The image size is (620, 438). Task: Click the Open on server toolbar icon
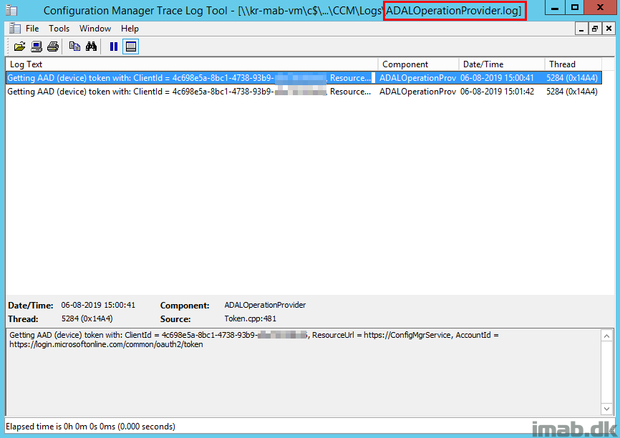click(37, 47)
